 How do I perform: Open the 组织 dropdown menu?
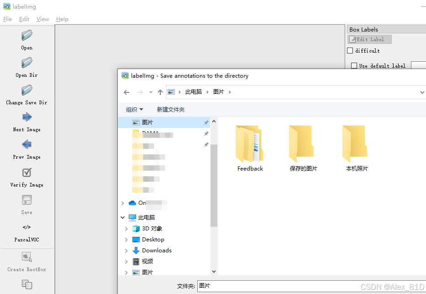[x=134, y=110]
